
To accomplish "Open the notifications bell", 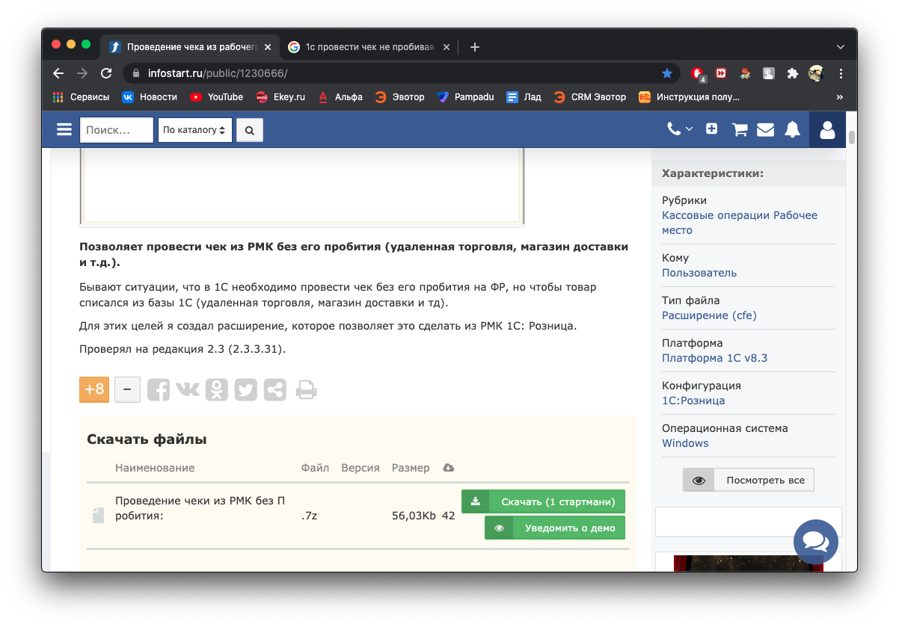I will point(792,129).
